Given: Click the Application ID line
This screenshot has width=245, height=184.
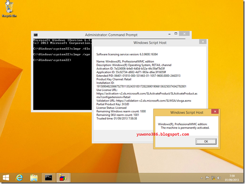Looking at the screenshot, I should 131,72.
